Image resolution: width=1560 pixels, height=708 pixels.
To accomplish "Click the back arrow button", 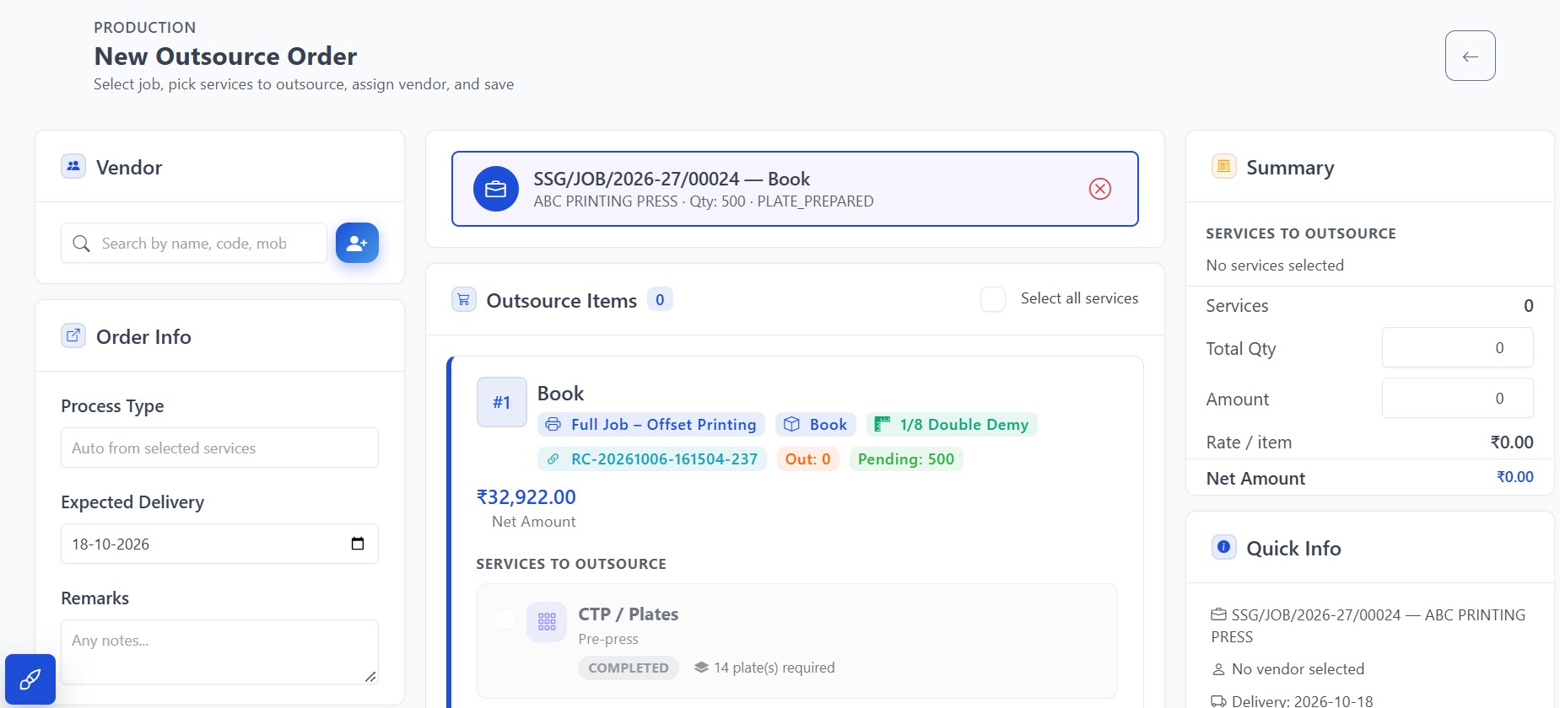I will (x=1470, y=56).
